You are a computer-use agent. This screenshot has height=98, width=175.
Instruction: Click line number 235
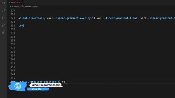13,41
